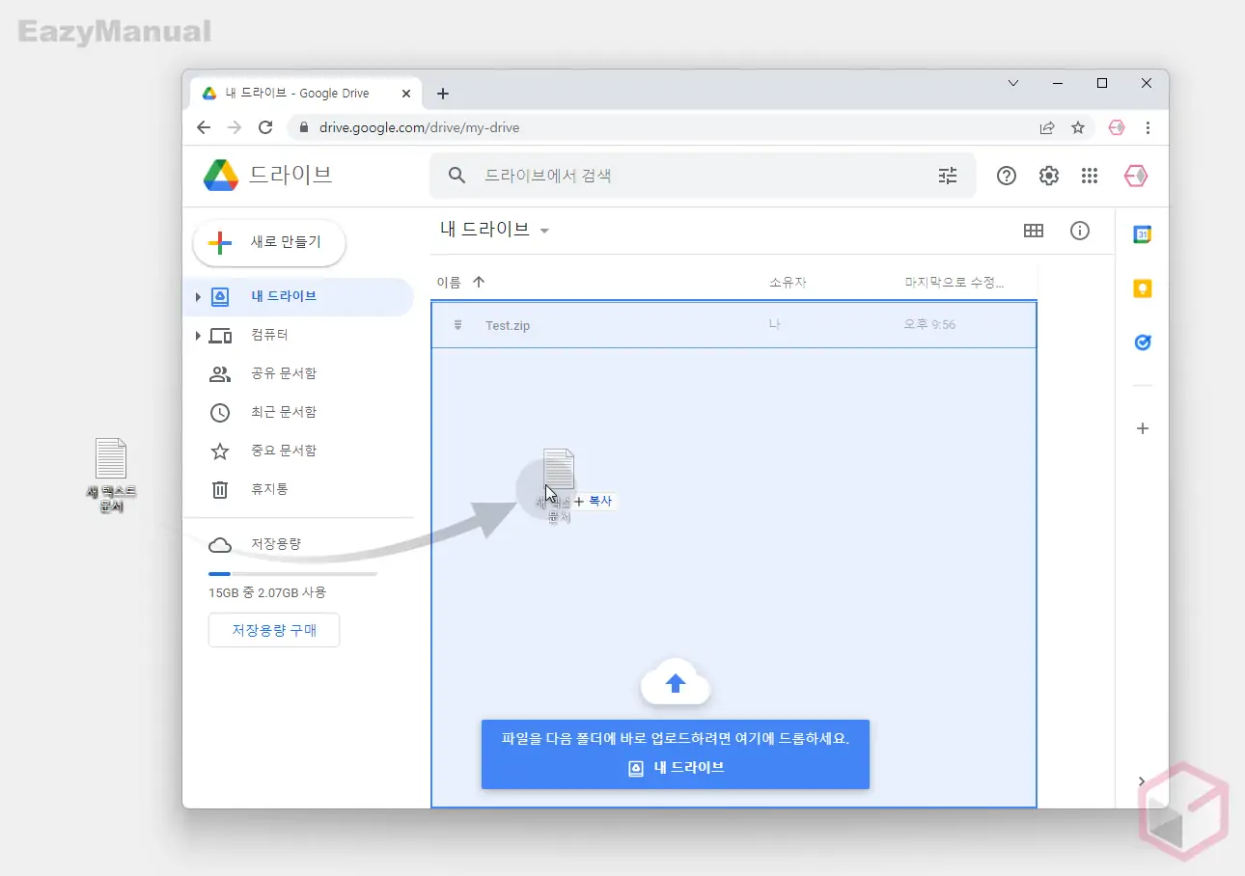Open Google Keep side panel icon

(1143, 288)
